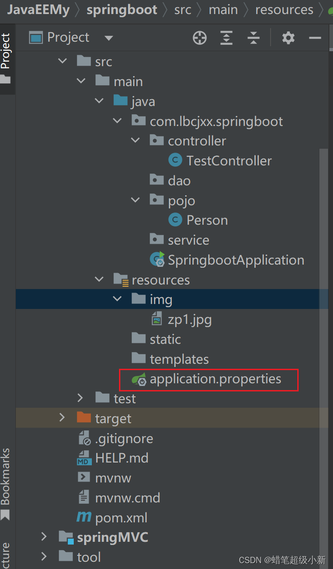Open SpringbootApplication via its Spring Boot icon
Viewport: 333px width, 569px height.
(157, 260)
